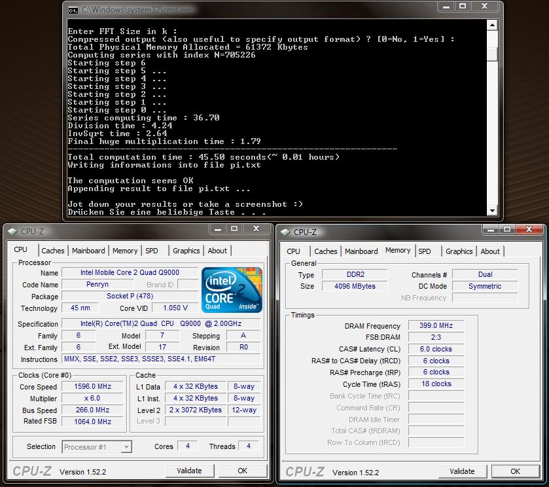549x487 pixels.
Task: Click the 266.0 MHz bus speed value
Action: [93, 410]
